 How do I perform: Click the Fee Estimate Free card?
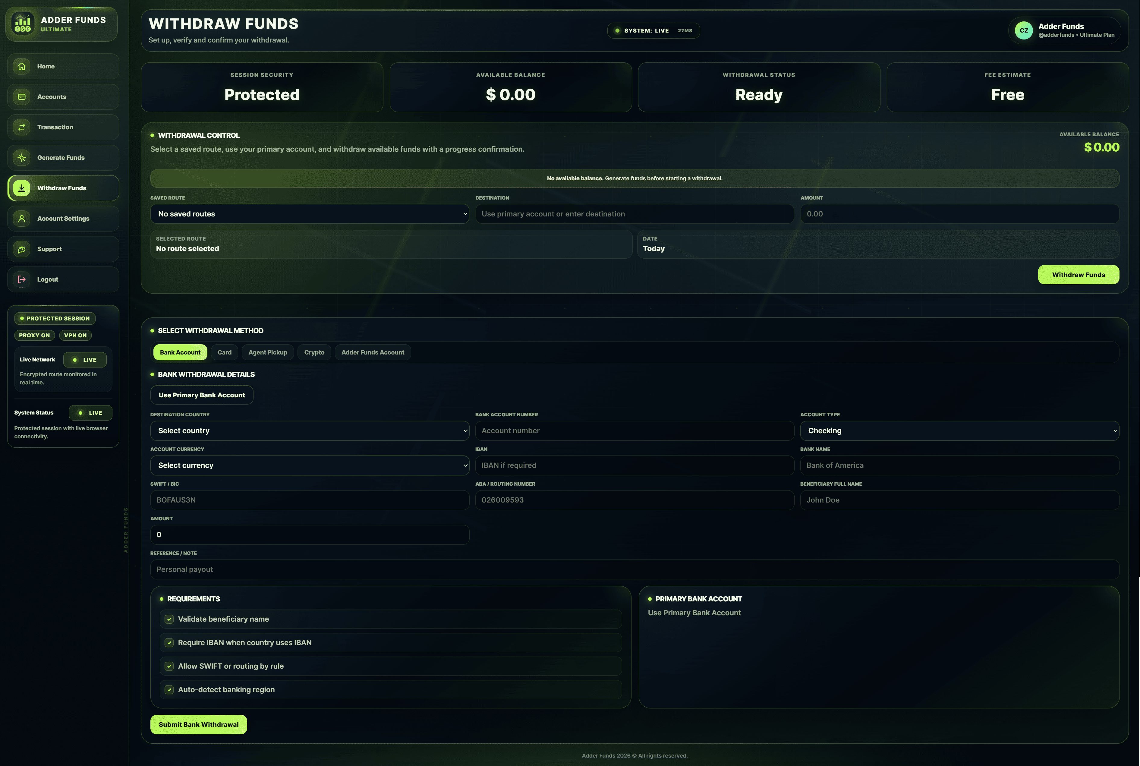point(1007,87)
